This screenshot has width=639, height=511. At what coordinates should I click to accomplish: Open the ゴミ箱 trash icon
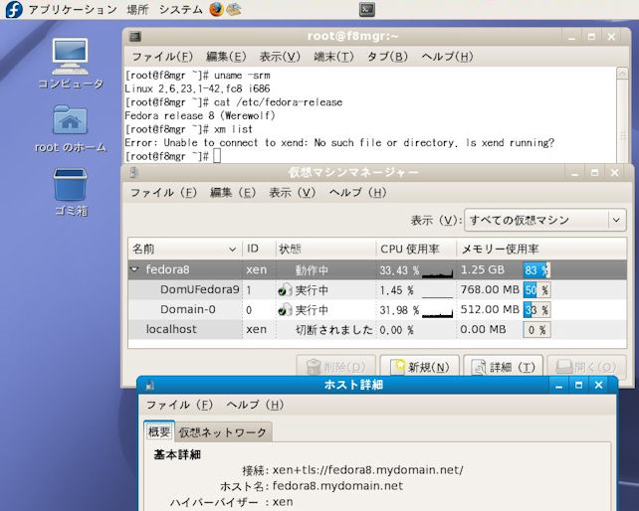click(x=70, y=185)
